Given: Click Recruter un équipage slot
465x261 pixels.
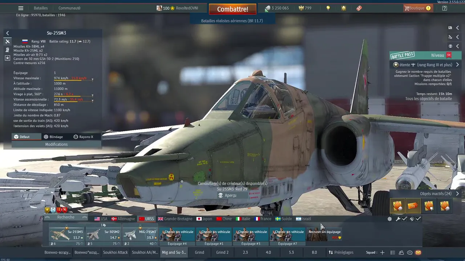Looking at the screenshot, I should (324, 235).
